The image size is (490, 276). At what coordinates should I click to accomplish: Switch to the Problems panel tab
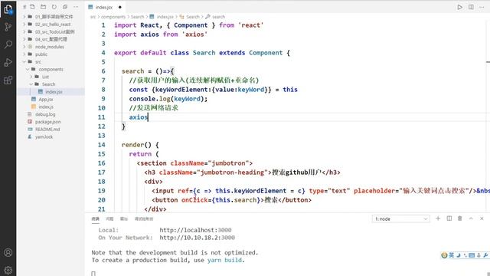pos(109,219)
